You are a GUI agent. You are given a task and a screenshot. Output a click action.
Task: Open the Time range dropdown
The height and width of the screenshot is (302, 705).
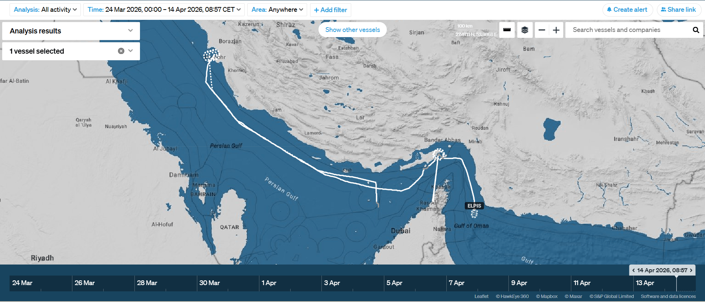click(164, 10)
